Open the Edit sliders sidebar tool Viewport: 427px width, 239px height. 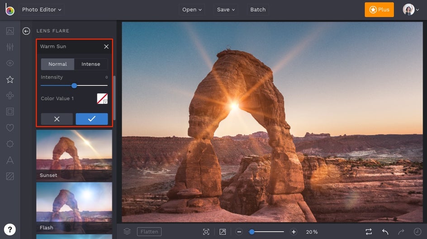pyautogui.click(x=10, y=47)
